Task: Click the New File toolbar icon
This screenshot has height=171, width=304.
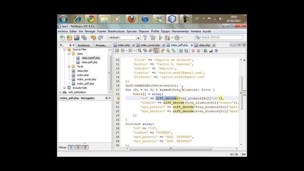Action: (62, 38)
